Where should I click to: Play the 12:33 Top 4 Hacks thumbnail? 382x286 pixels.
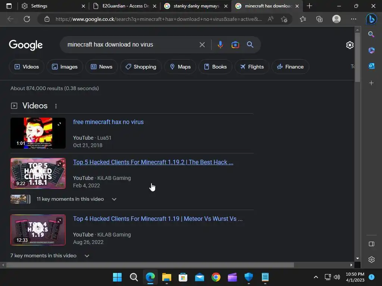(x=38, y=230)
